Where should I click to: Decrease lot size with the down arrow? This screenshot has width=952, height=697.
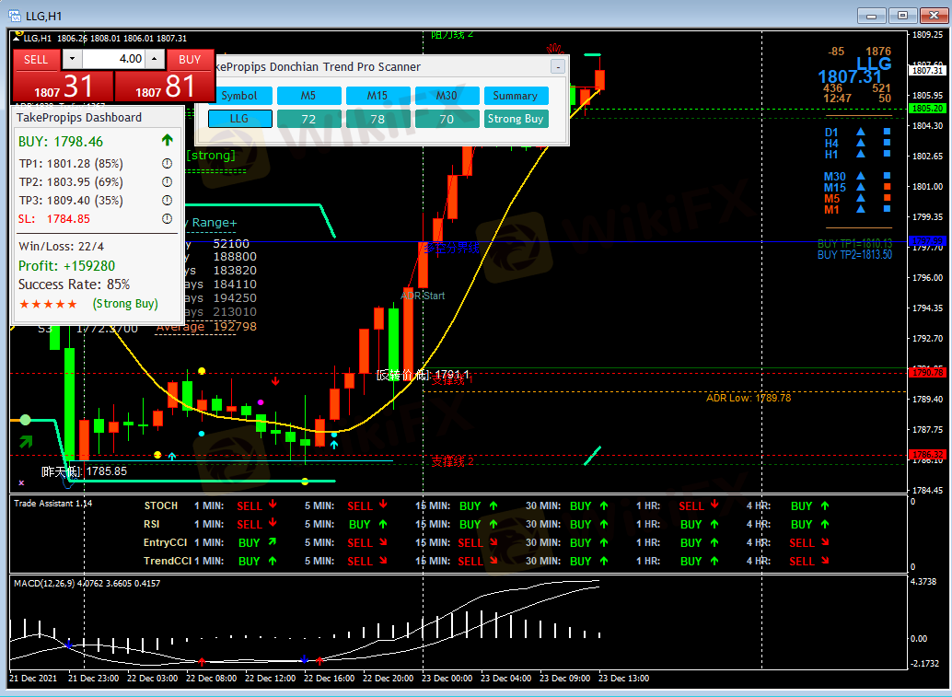(72, 60)
